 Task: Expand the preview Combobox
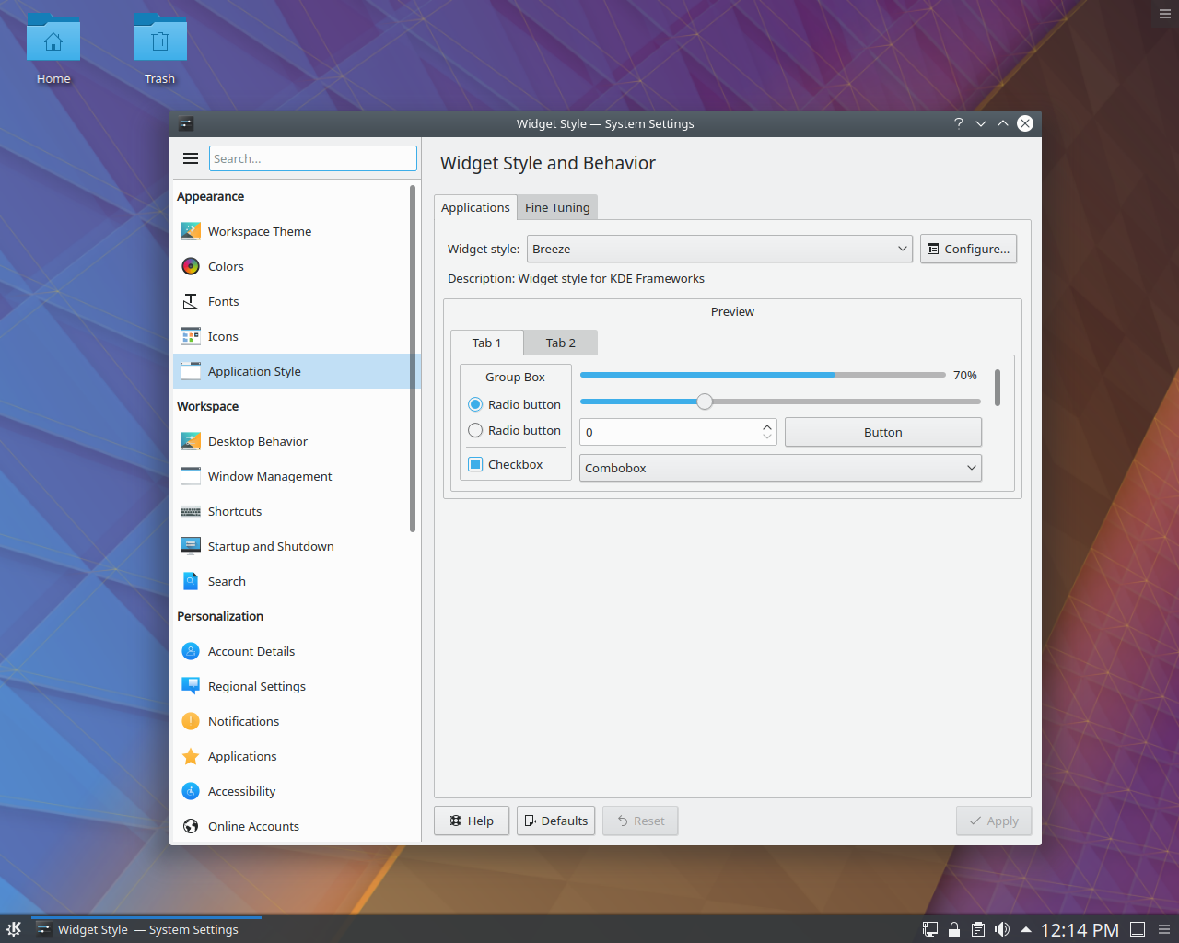pos(780,468)
